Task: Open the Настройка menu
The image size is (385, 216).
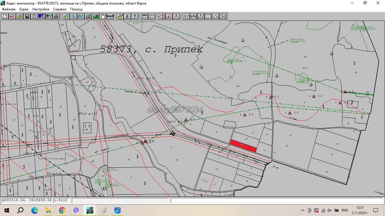Action: pyautogui.click(x=41, y=9)
